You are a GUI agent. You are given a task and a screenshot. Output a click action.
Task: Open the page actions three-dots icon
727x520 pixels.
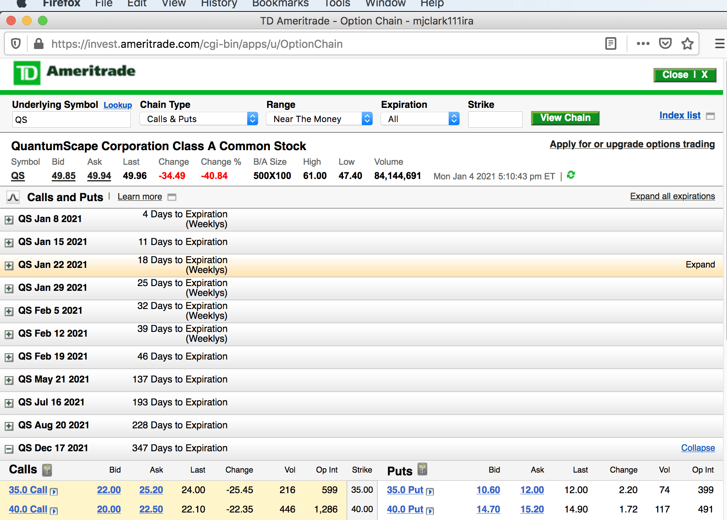643,43
